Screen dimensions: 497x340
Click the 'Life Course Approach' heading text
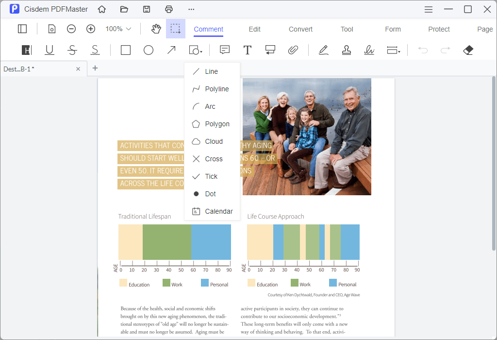[276, 216]
